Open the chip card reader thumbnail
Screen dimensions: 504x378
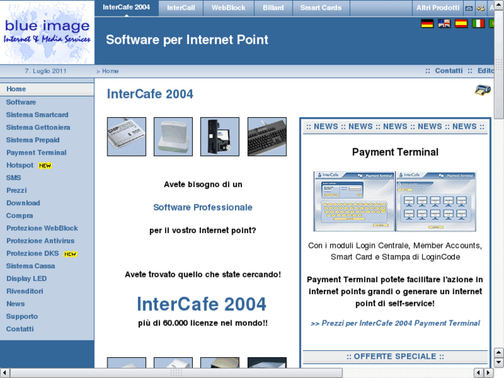click(126, 137)
